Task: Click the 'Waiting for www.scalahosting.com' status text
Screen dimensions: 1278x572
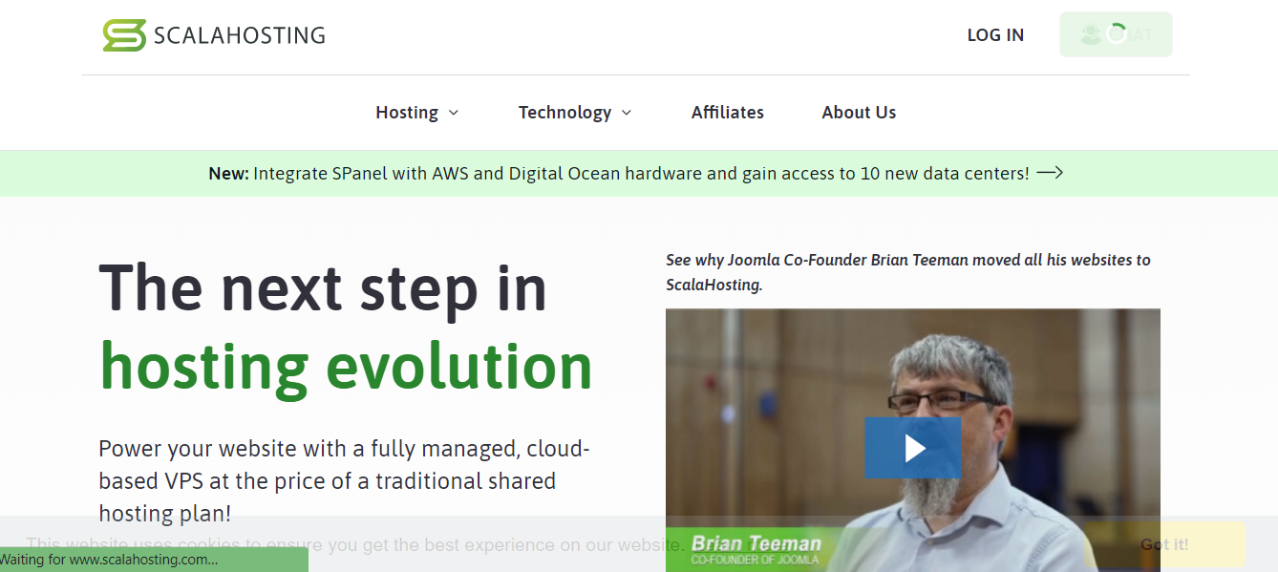Action: [109, 560]
